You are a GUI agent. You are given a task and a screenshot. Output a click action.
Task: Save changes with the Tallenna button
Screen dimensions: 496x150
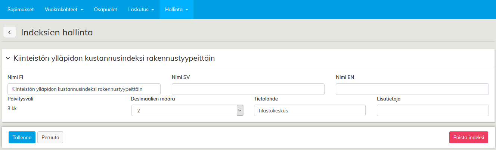22,137
